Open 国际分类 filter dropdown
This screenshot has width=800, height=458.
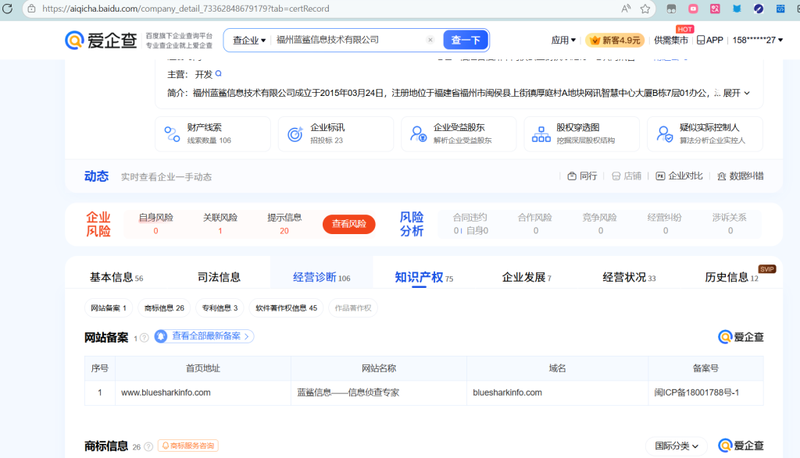click(676, 446)
